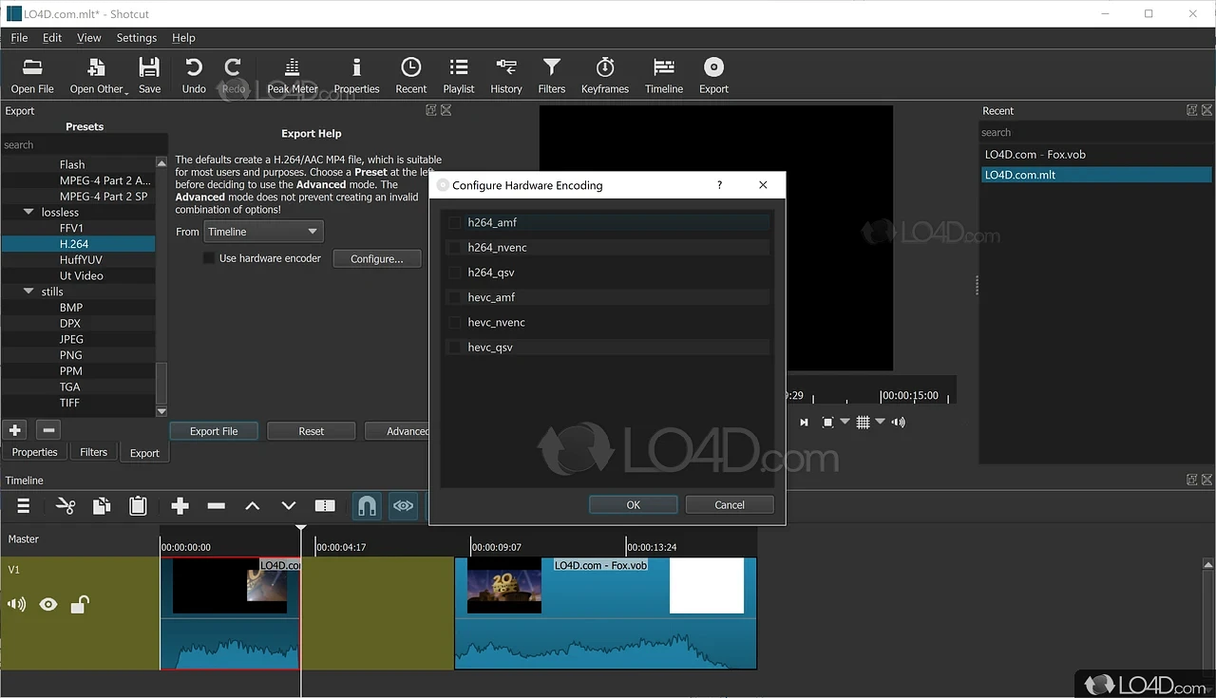The height and width of the screenshot is (698, 1216).
Task: Open the Settings menu
Action: coord(136,38)
